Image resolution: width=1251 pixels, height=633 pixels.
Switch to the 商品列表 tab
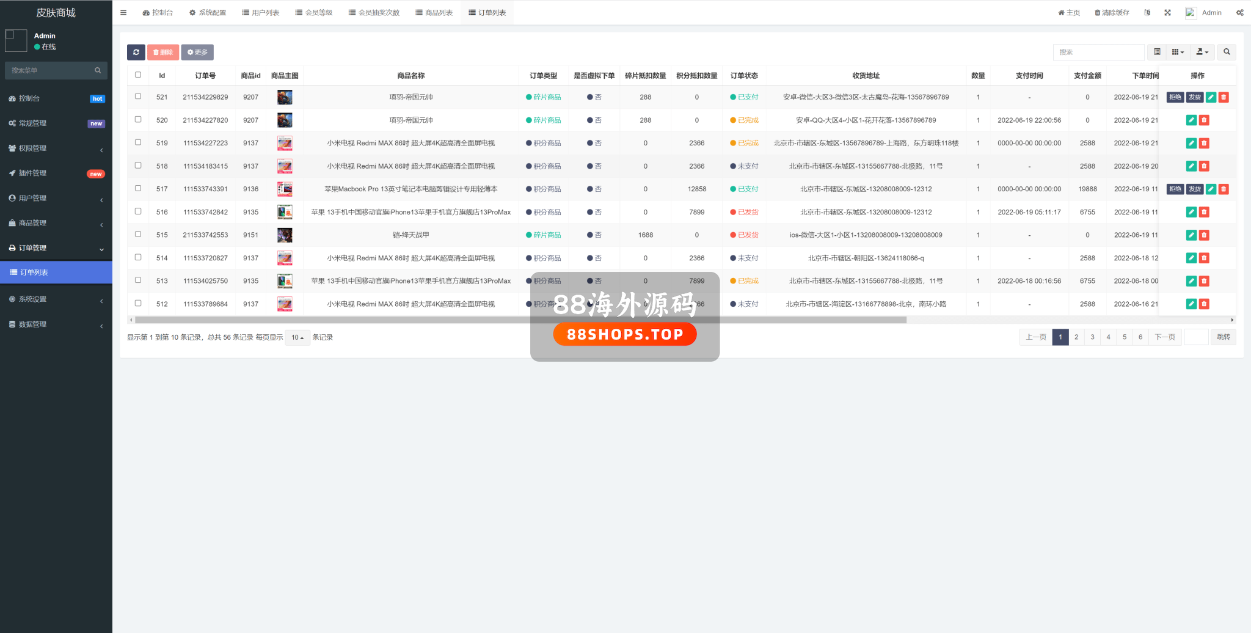(434, 13)
